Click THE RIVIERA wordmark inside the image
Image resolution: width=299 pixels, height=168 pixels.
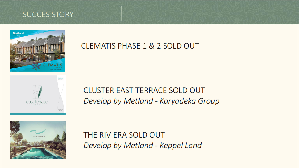[39, 137]
